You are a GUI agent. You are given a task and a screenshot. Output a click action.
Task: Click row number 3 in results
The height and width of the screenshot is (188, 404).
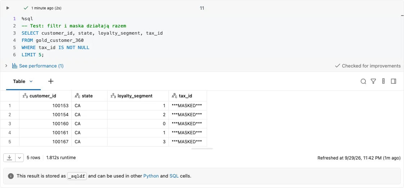pyautogui.click(x=10, y=124)
